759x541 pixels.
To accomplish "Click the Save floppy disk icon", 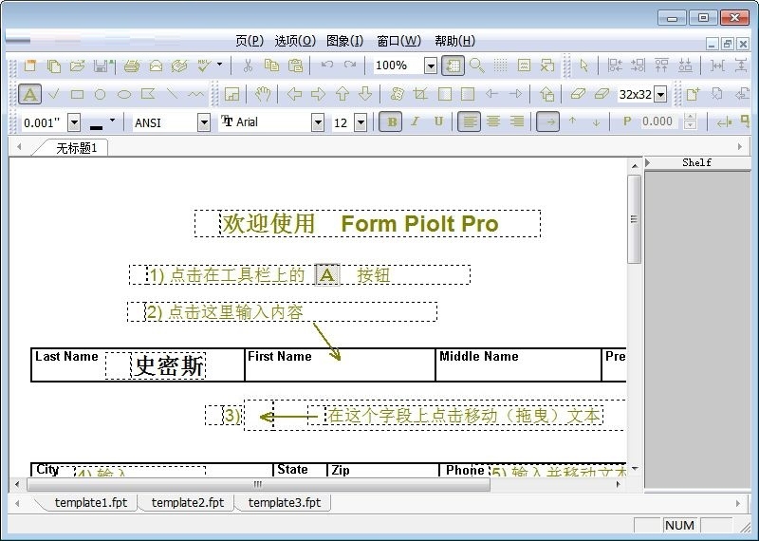I will (x=102, y=65).
